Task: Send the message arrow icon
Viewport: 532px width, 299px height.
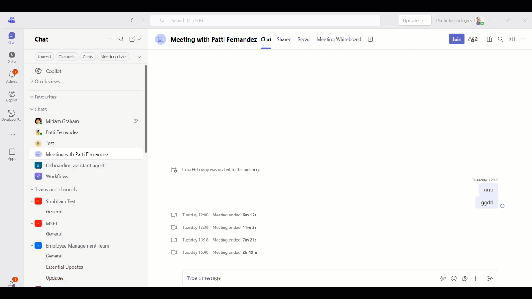Action: click(x=490, y=278)
